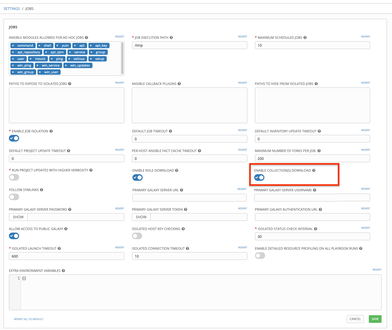The width and height of the screenshot is (392, 330).
Task: Open help for Primary Galaxy Server Token
Action: (x=186, y=209)
